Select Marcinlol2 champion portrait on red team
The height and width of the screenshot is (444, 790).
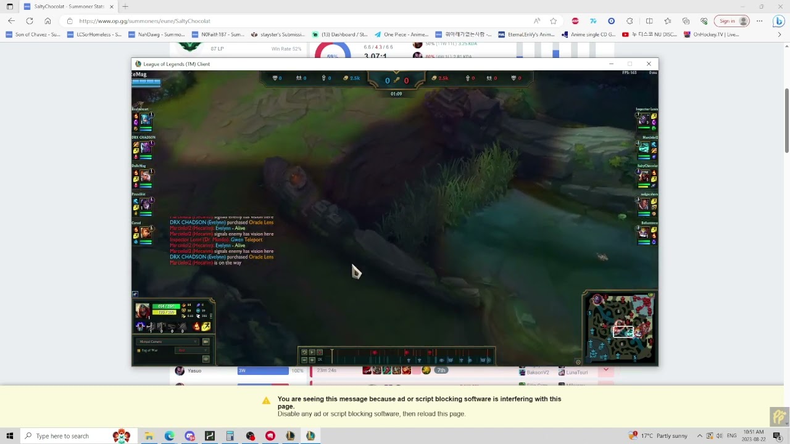644,148
